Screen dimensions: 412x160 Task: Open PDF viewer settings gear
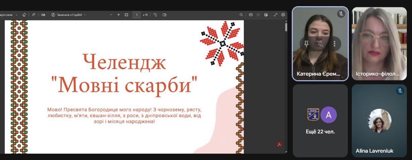click(283, 15)
